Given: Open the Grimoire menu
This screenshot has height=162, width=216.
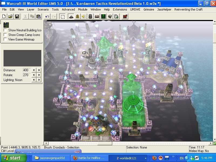Looking at the screenshot, I should click(149, 9).
